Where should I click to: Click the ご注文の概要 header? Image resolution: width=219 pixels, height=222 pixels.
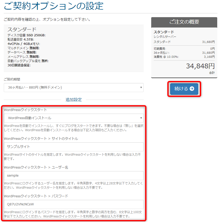tap(184, 22)
